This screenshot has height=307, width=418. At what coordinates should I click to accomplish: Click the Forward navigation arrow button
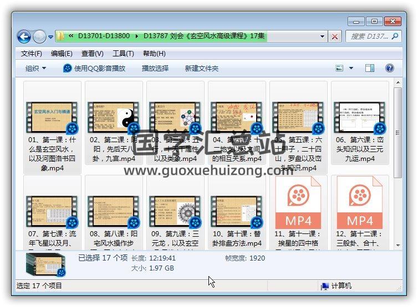click(39, 37)
